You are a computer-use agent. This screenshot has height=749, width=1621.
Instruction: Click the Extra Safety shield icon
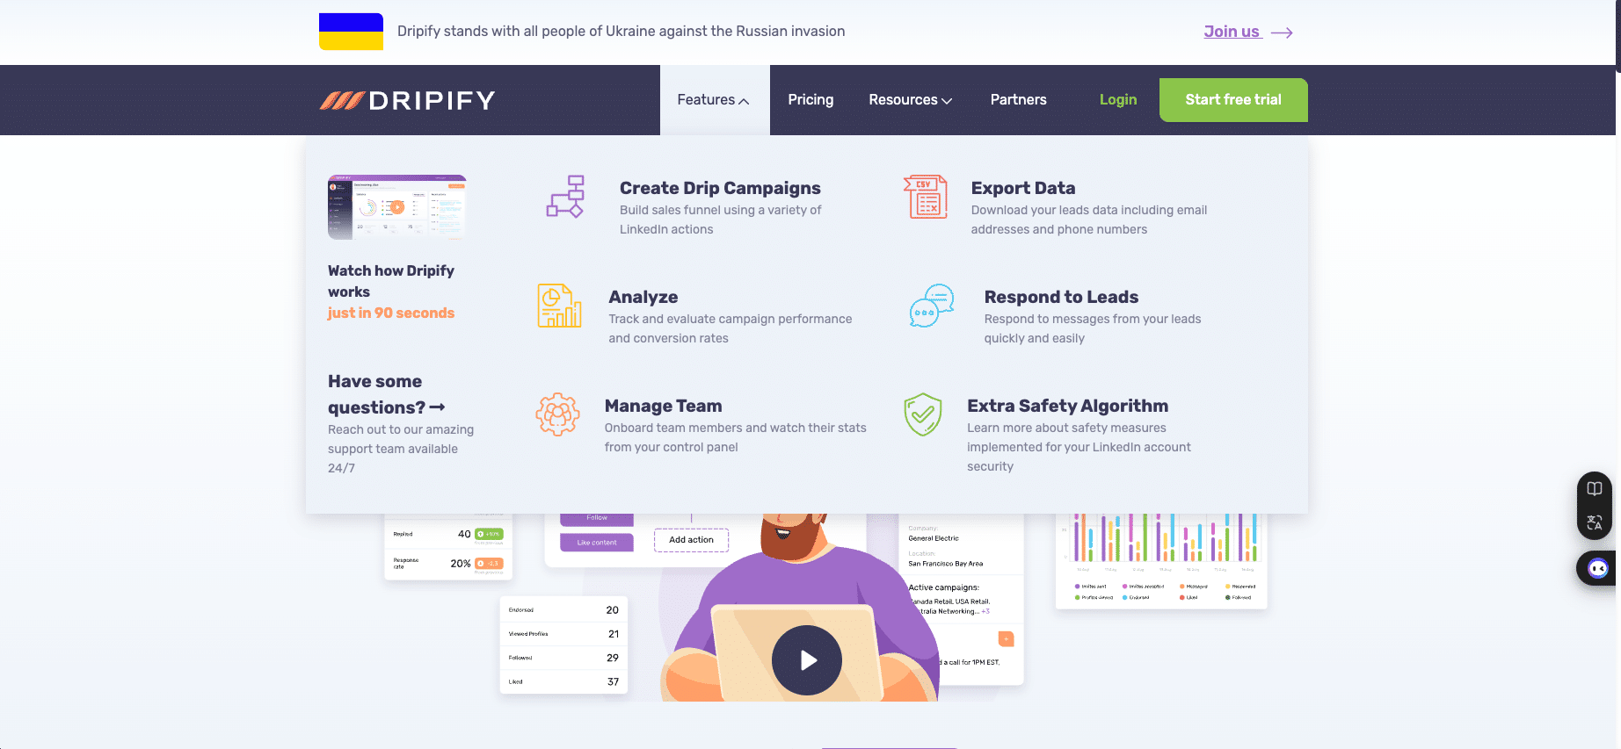[923, 414]
